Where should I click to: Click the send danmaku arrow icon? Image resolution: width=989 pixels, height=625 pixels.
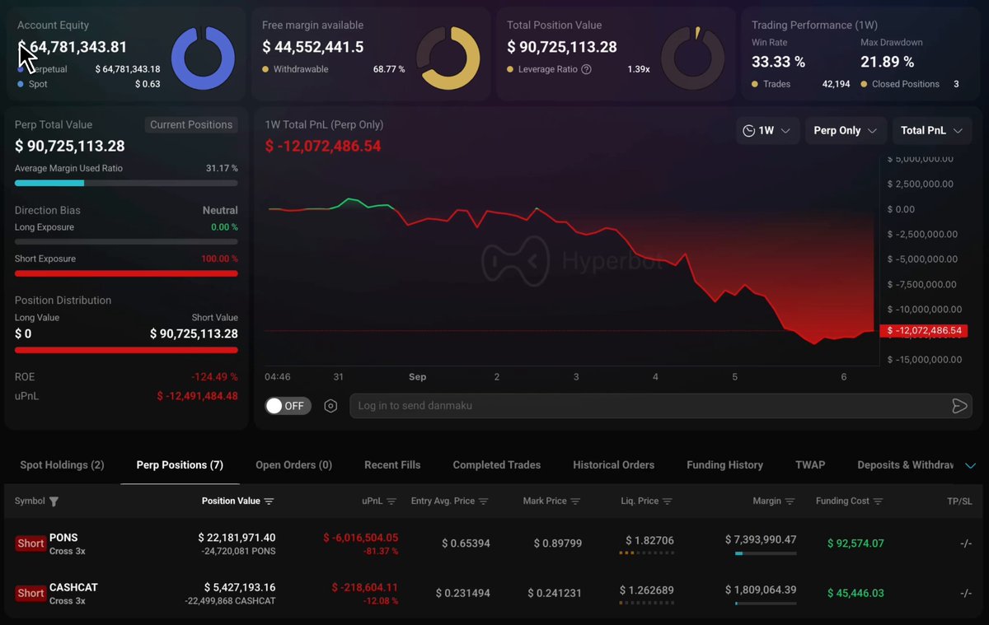pyautogui.click(x=959, y=406)
